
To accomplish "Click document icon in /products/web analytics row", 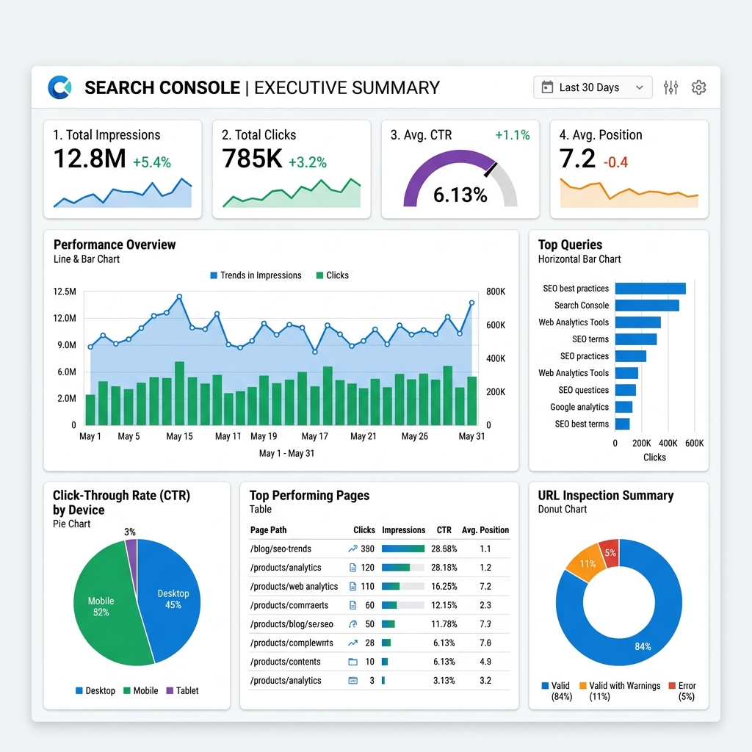I will tap(352, 587).
